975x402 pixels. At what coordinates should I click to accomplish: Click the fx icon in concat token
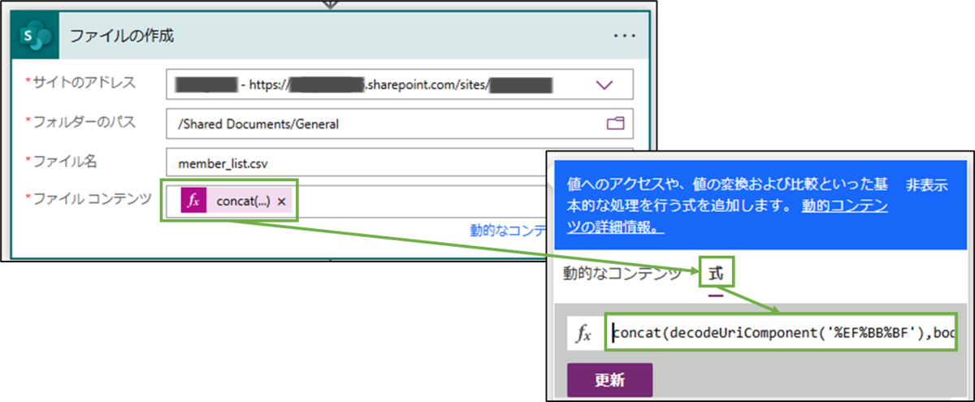193,201
